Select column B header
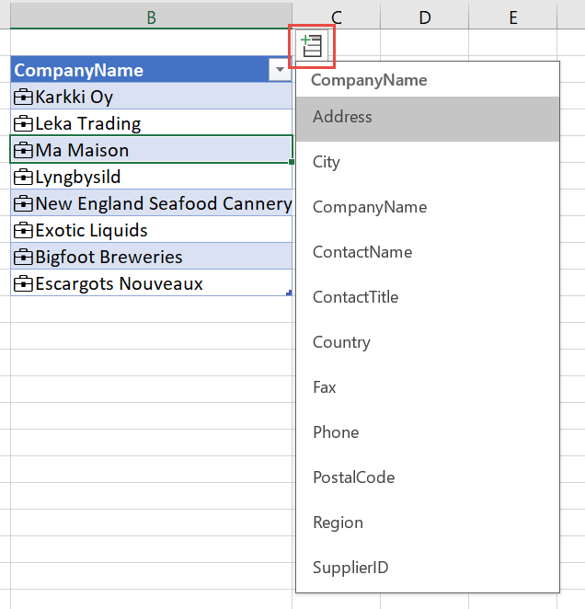The image size is (585, 609). point(152,17)
